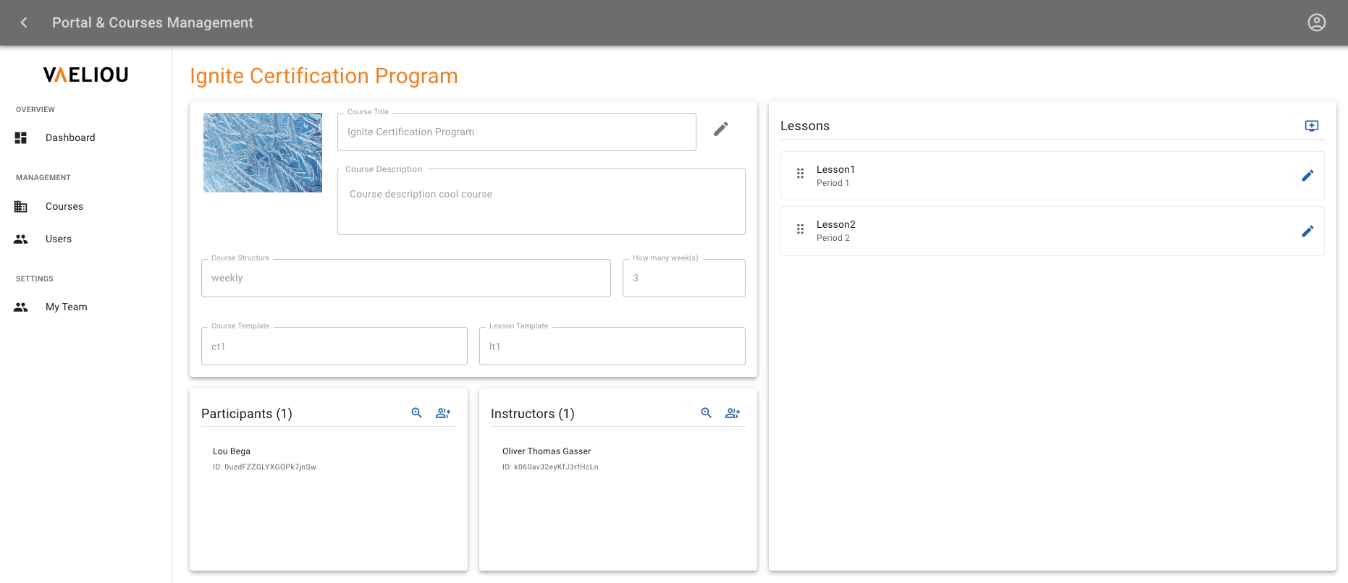
Task: Click the How many week(s) field
Action: [684, 278]
